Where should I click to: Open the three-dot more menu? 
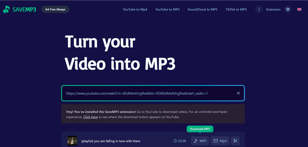coord(259,9)
